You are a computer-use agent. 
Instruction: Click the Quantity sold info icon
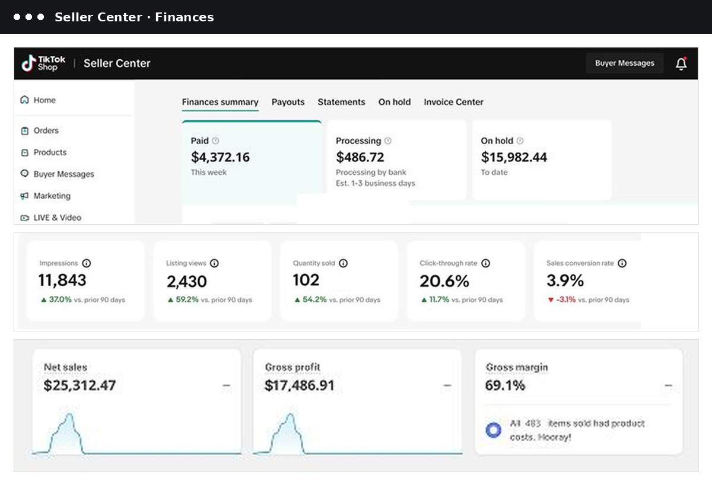(x=343, y=263)
